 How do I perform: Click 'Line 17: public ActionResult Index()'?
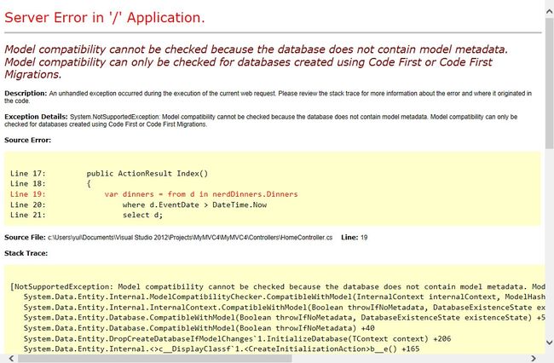pos(109,173)
